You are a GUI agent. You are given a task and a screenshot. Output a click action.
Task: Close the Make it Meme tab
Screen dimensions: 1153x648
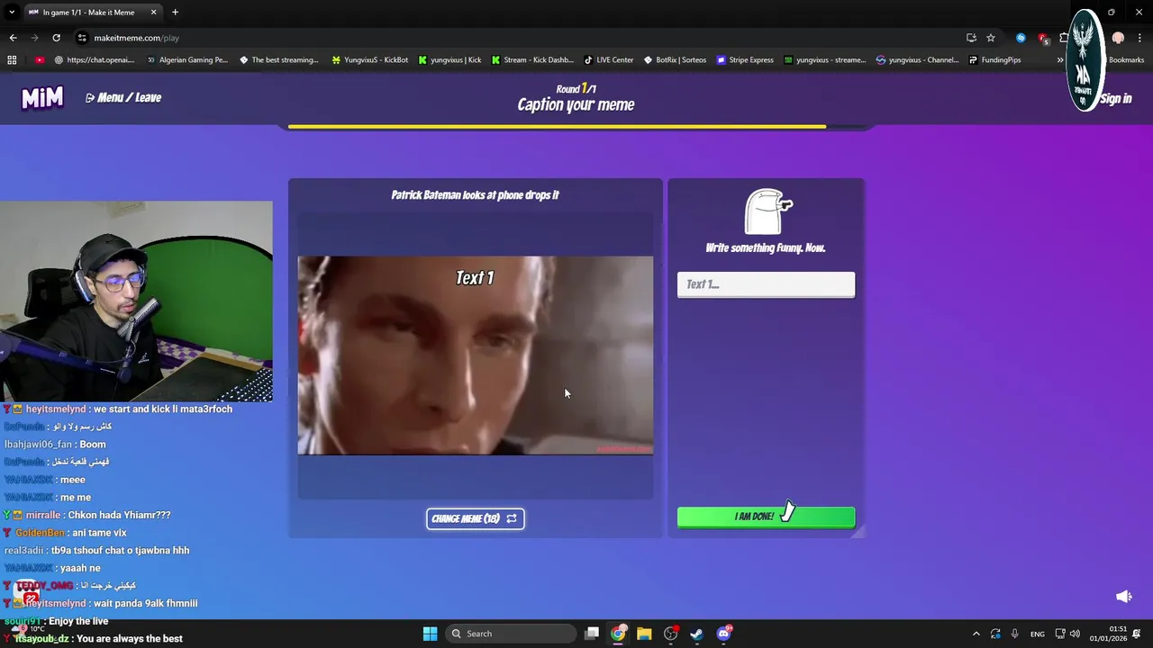pos(153,13)
